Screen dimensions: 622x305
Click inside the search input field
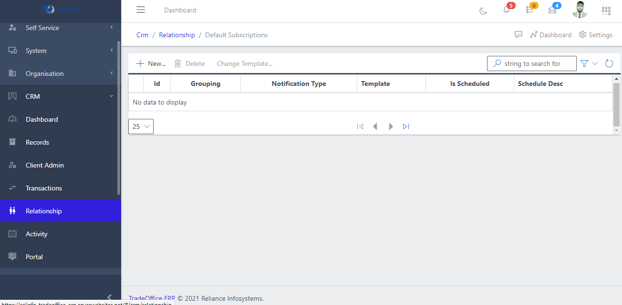point(534,63)
